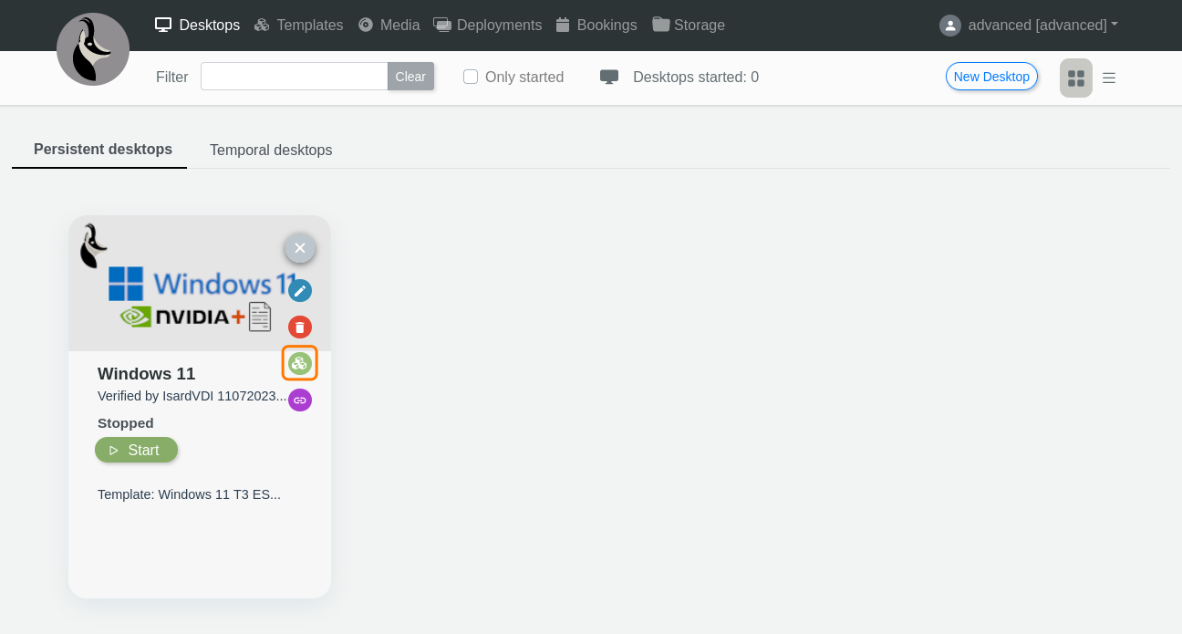Click the green create template icon

[x=300, y=363]
